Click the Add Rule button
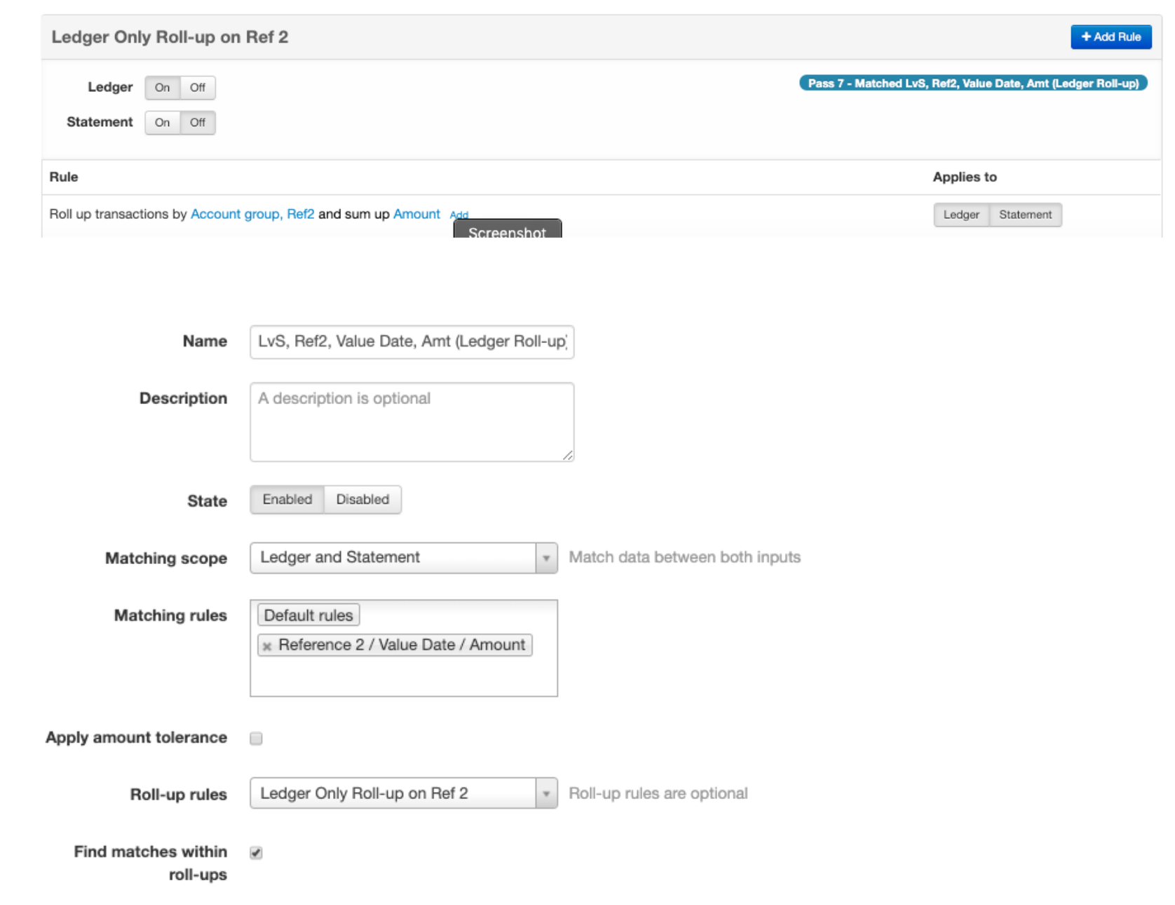 (1111, 37)
